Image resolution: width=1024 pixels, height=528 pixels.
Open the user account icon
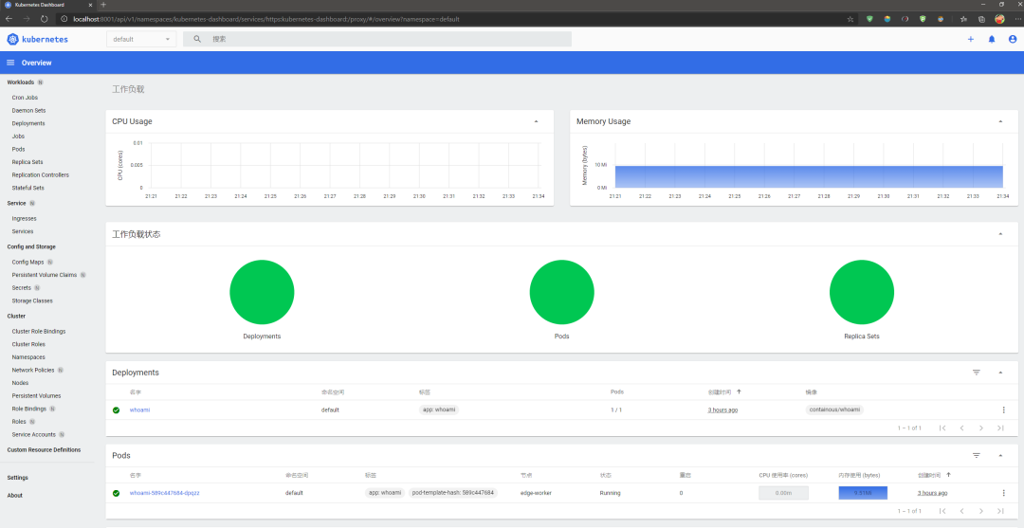point(1013,39)
